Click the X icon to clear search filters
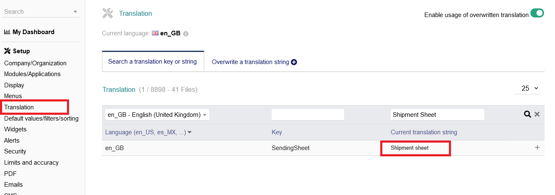 pos(537,114)
